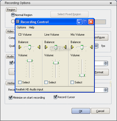
Task: Open the Help menu in Recording Control
Action: [32, 27]
